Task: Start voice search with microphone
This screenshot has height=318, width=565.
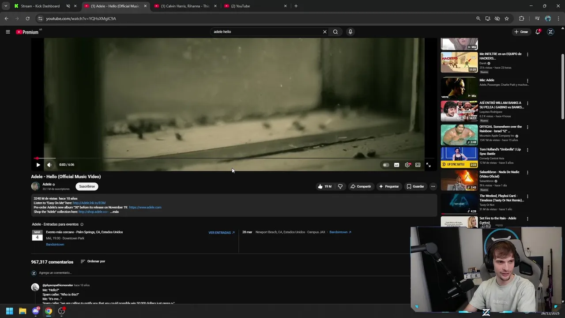Action: 350,32
